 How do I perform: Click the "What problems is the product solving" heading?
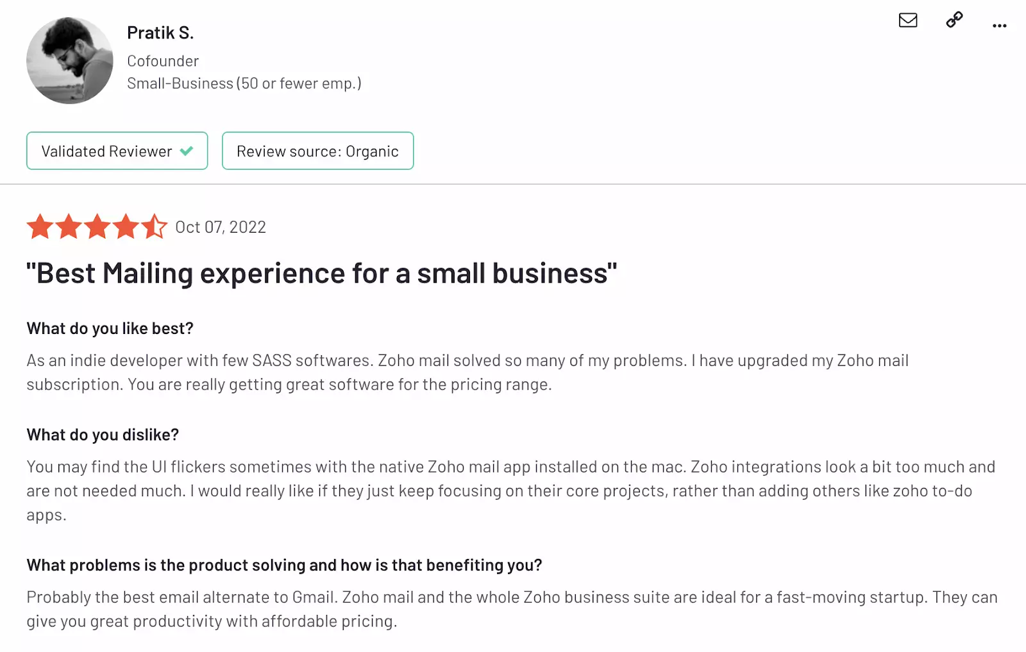(x=284, y=565)
